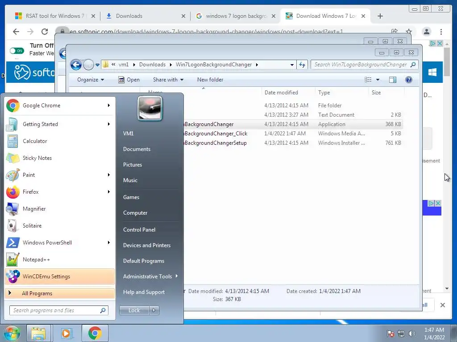This screenshot has height=342, width=457.
Task: Click Downloads in breadcrumb path
Action: pos(152,65)
